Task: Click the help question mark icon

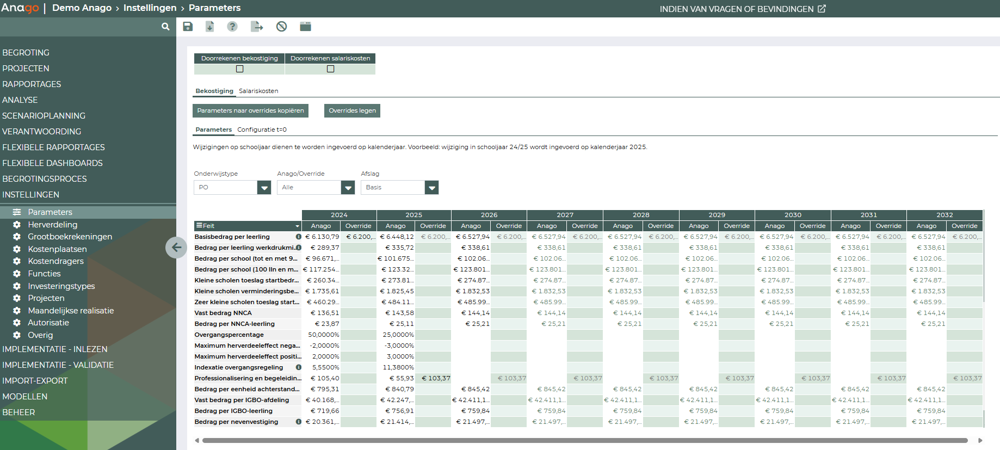Action: click(232, 27)
